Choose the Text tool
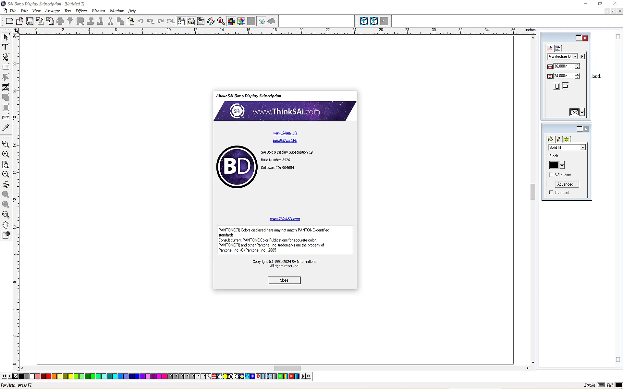 (x=6, y=47)
